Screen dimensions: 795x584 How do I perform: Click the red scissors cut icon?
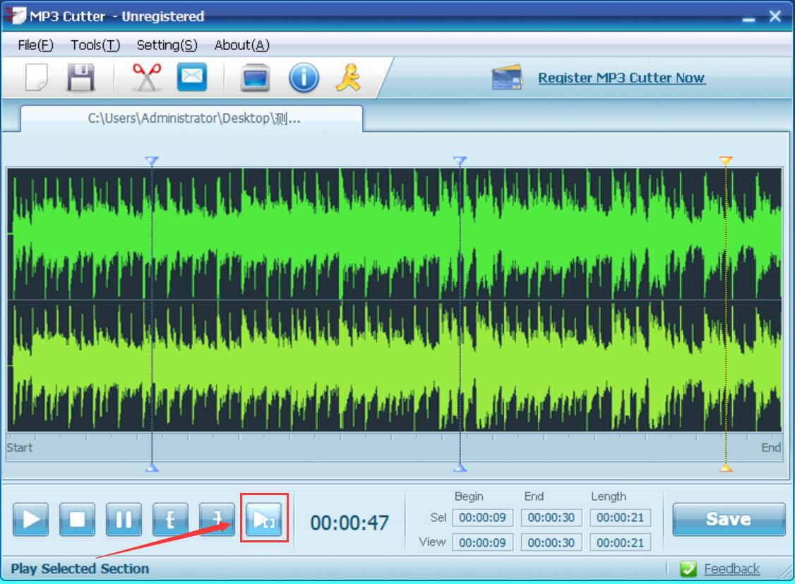[146, 78]
